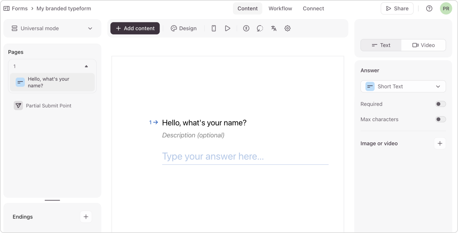Add a new ending with the plus button
The image size is (458, 233).
point(86,217)
